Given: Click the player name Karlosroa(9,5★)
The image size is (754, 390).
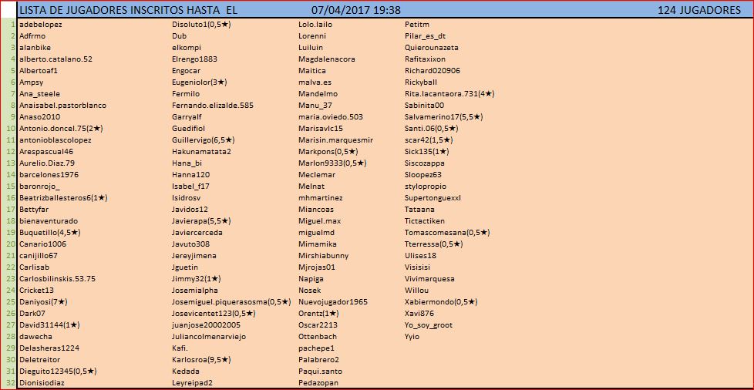Looking at the screenshot, I should point(202,359).
